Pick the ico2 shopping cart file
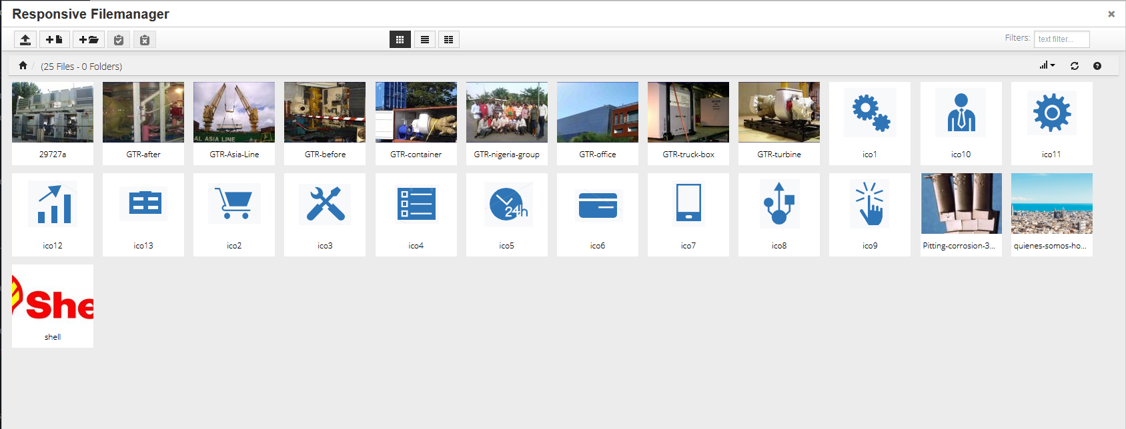 [234, 204]
